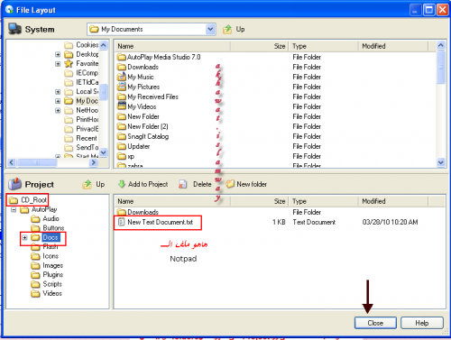Click system tree horizontal scroll left arrow

[12, 162]
